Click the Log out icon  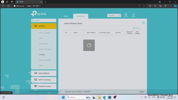[x=126, y=15]
